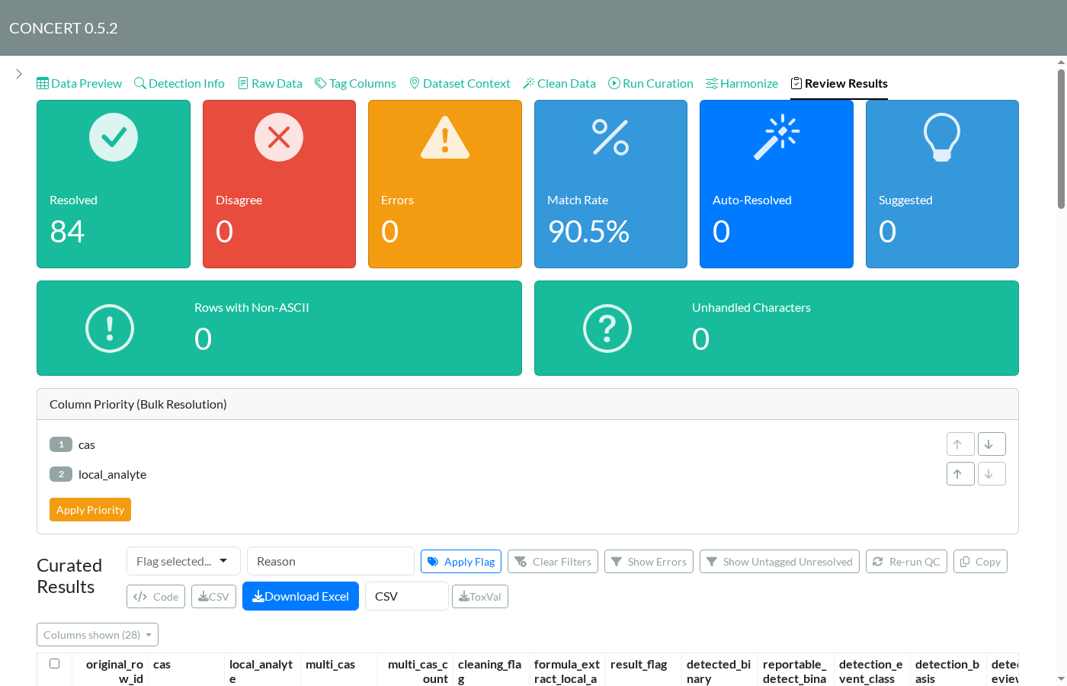Screen dimensions: 1067x686
Task: Open the Data Preview tab
Action: [x=79, y=83]
